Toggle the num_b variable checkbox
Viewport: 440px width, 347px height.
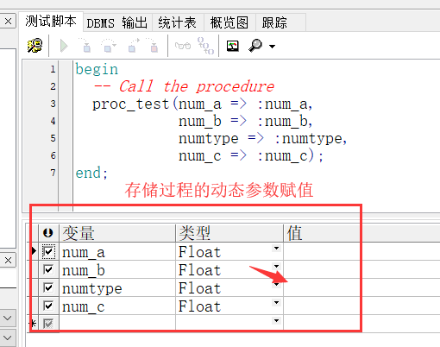pos(48,269)
